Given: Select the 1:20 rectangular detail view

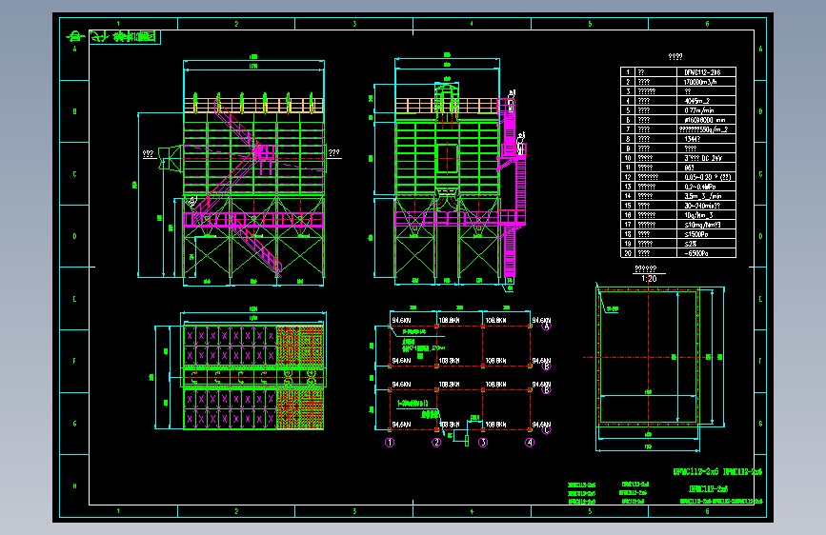Looking at the screenshot, I should pyautogui.click(x=655, y=366).
